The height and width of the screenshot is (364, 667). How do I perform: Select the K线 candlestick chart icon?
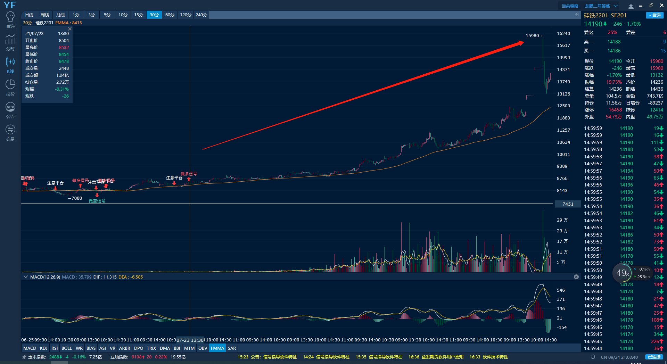(10, 65)
